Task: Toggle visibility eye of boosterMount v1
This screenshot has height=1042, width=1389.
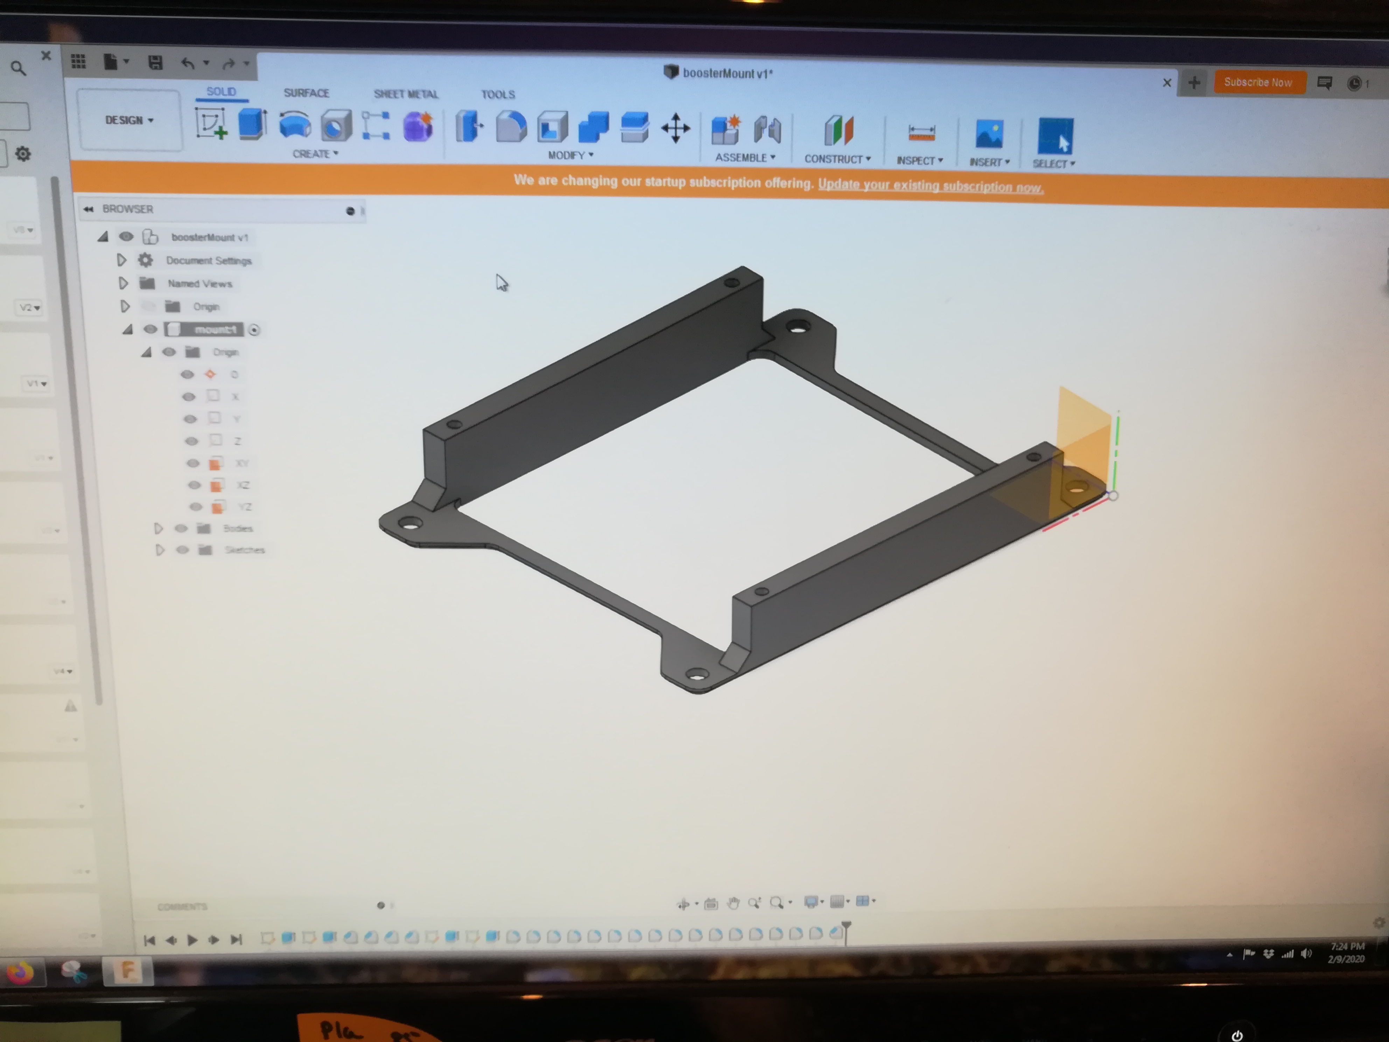Action: pos(126,236)
